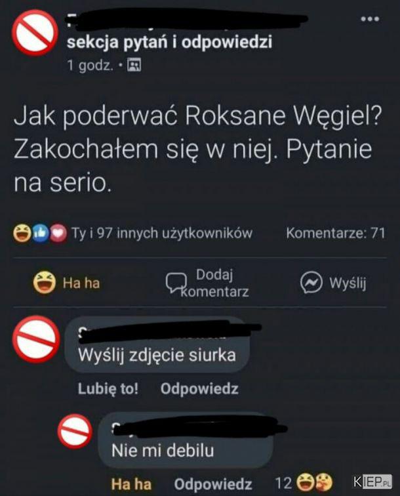
Task: Open first commenter's profile avatar
Action: [x=36, y=339]
